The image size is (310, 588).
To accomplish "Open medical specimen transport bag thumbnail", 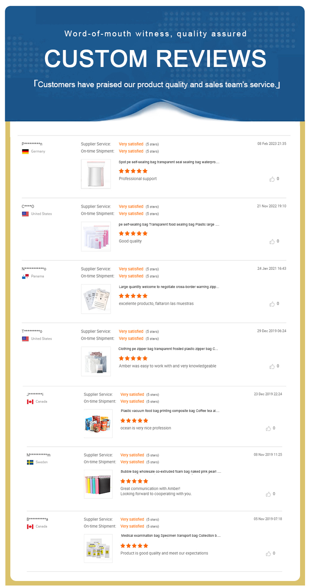I will 98,548.
